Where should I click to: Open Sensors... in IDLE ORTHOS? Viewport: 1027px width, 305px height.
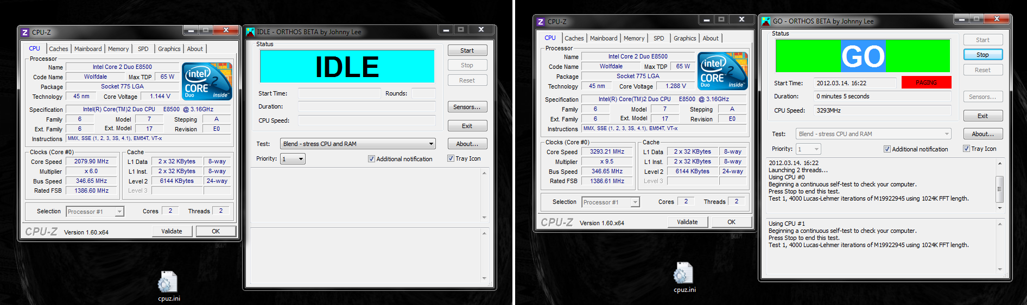tap(467, 107)
